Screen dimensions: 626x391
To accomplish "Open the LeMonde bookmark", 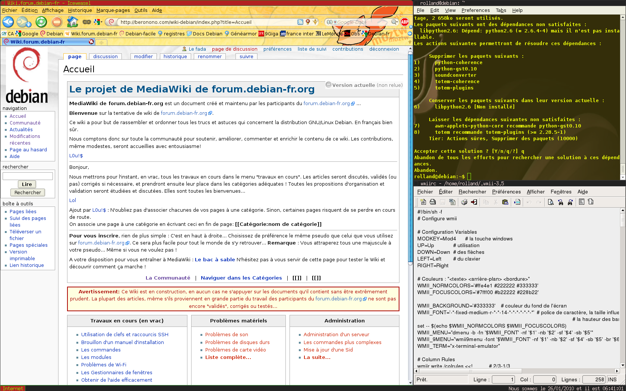I will pos(329,34).
